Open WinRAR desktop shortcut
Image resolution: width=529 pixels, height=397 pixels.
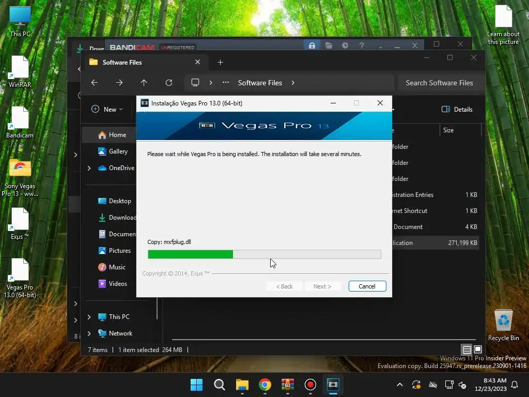pos(20,72)
